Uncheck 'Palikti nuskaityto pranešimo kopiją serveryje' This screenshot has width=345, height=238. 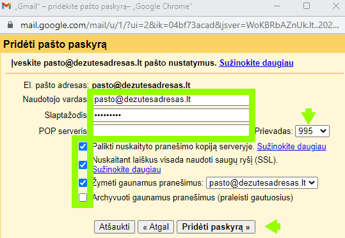click(x=83, y=146)
